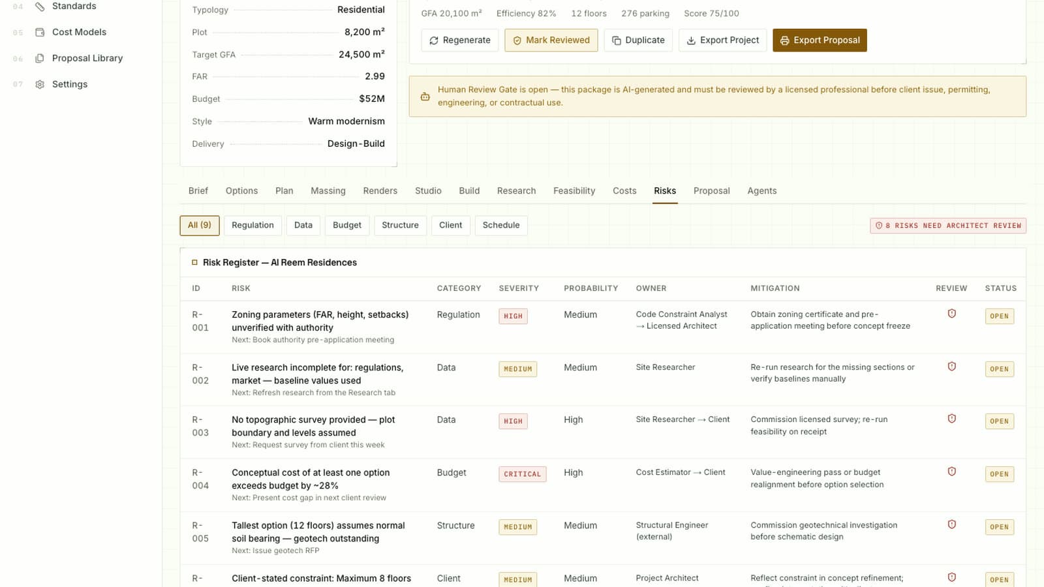
Task: Click 'Next: Issue geotech RFP' text
Action: tap(275, 551)
